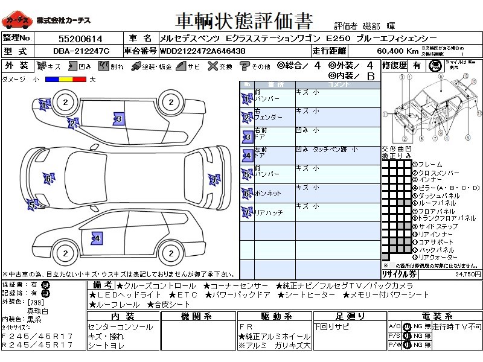The height and width of the screenshot is (362, 483).
Task: Toggle the 保証書 有 mark
Action: pos(45,285)
